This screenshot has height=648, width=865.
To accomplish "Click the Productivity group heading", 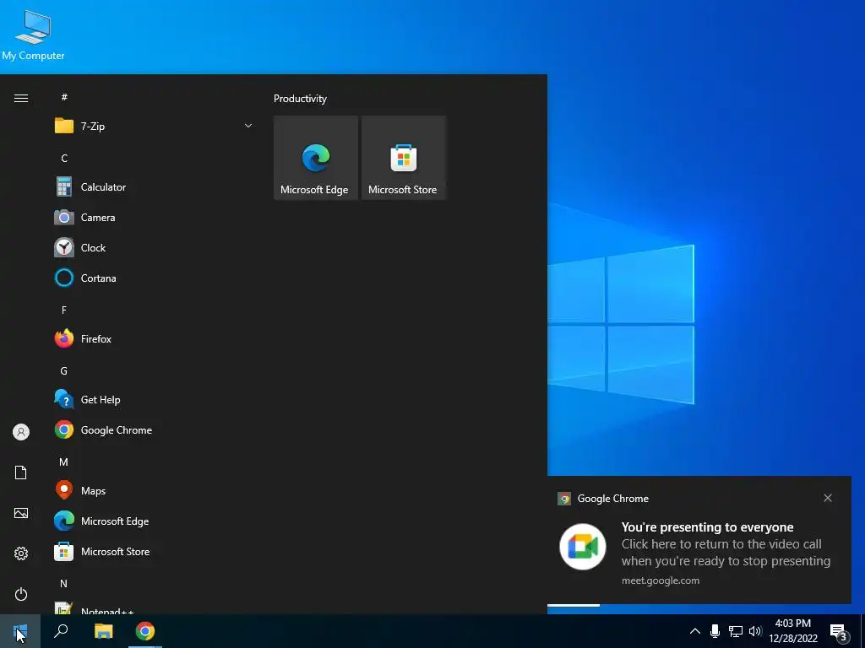I will [x=300, y=99].
